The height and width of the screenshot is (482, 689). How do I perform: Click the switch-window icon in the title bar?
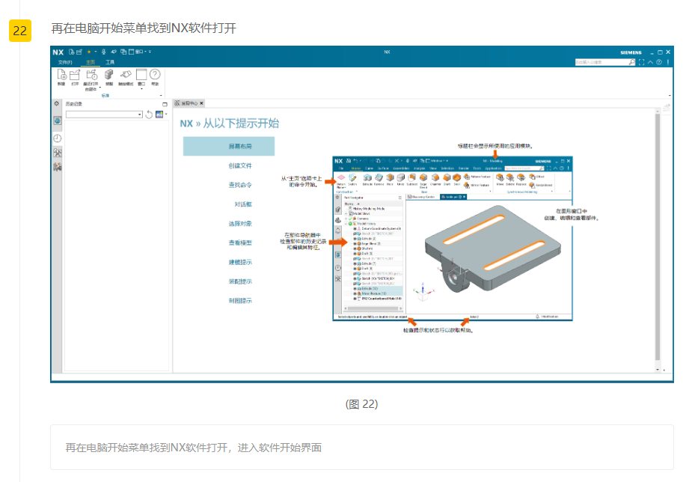tap(123, 52)
